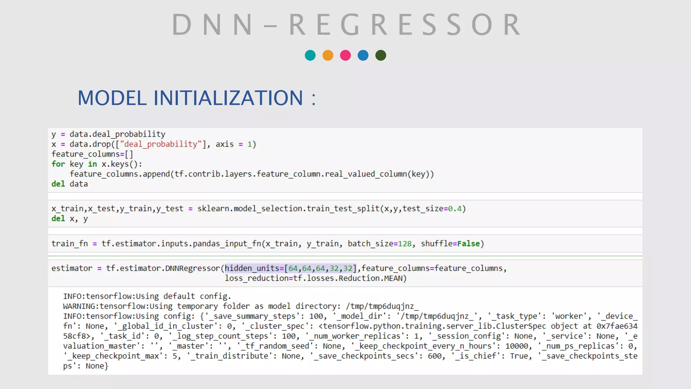Click the 'y = data.deal_probability' line
The width and height of the screenshot is (691, 389).
[108, 134]
